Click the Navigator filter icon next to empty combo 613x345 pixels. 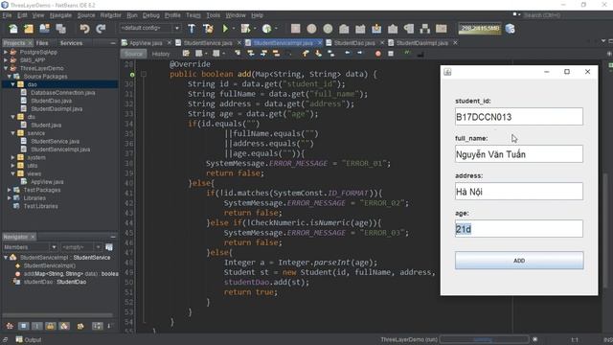coord(109,247)
